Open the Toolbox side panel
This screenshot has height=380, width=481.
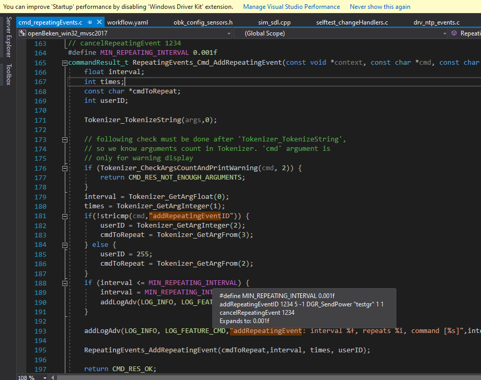click(x=8, y=75)
